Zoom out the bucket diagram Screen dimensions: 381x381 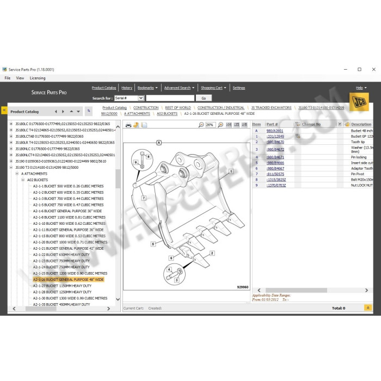click(x=201, y=125)
